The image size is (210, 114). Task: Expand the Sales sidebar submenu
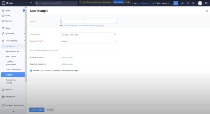pos(24,28)
